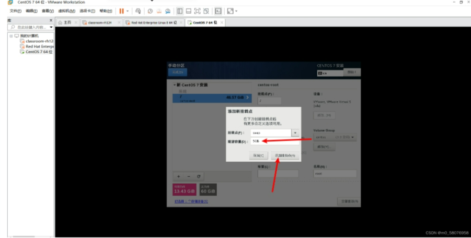The width and height of the screenshot is (471, 238).
Task: Open the stretch display dropdown arrow
Action: pos(236,11)
